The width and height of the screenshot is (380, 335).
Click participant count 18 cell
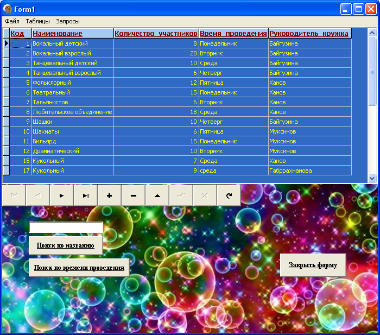point(156,112)
